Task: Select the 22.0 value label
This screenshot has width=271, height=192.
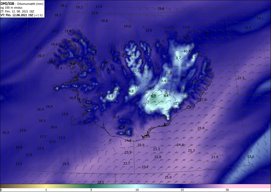Action: click(203, 99)
